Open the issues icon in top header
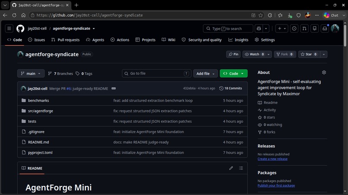Image resolution: width=348 pixels, height=195 pixels. pos(294,28)
